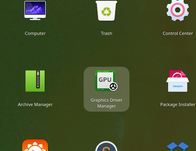Open the dark circular S app icon
The image size is (196, 151).
coord(106,146)
